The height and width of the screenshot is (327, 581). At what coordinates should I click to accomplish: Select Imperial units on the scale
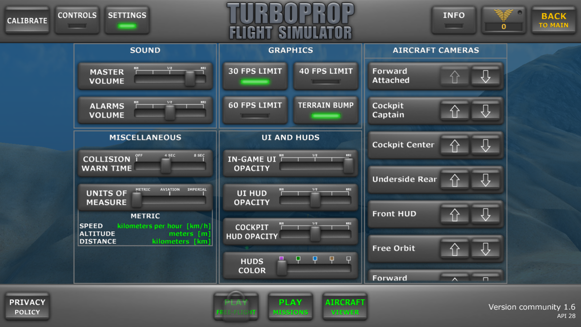pos(197,190)
